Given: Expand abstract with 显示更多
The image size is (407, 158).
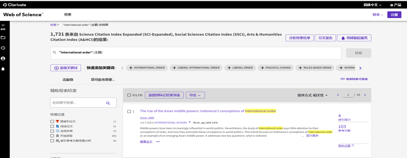Looking at the screenshot, I should (312, 136).
